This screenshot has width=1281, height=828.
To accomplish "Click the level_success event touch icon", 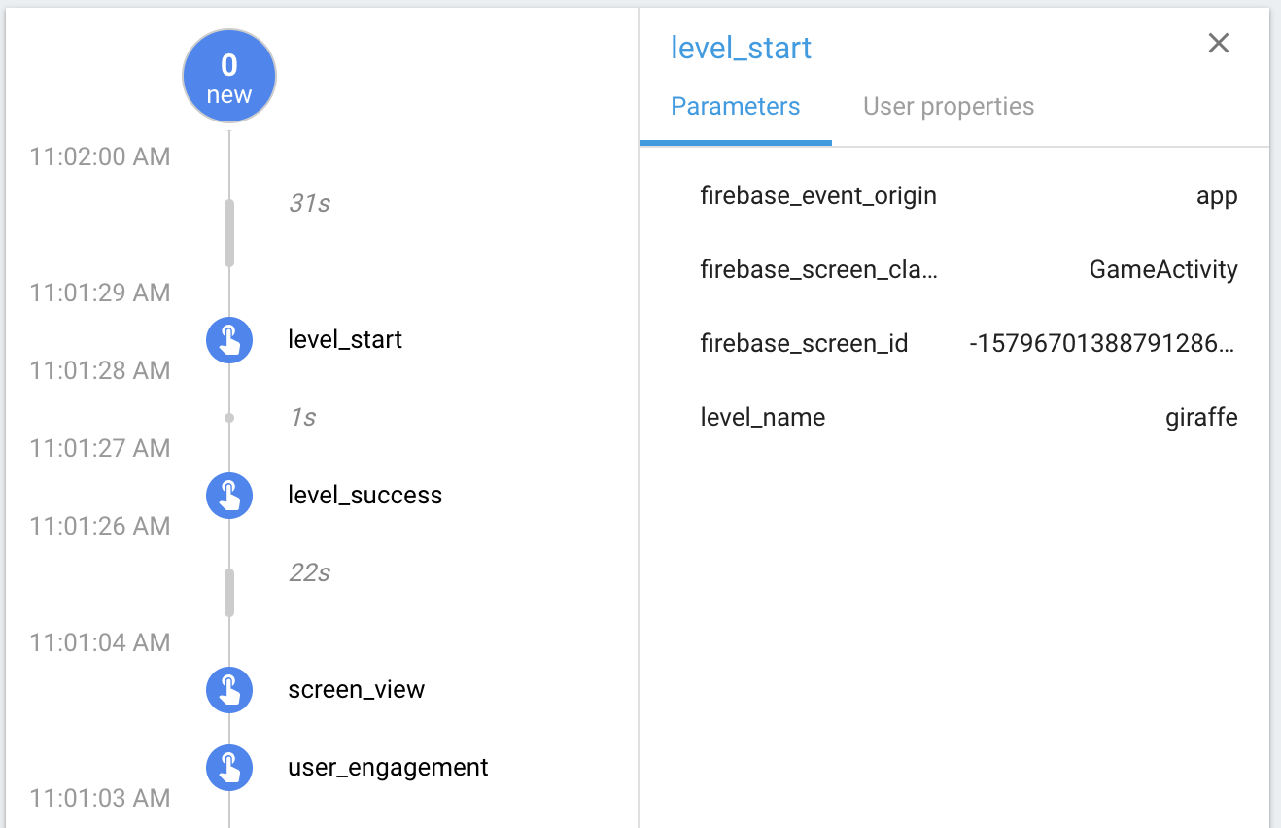I will pos(229,496).
